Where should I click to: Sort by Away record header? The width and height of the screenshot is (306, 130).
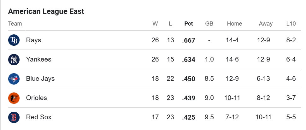click(266, 24)
